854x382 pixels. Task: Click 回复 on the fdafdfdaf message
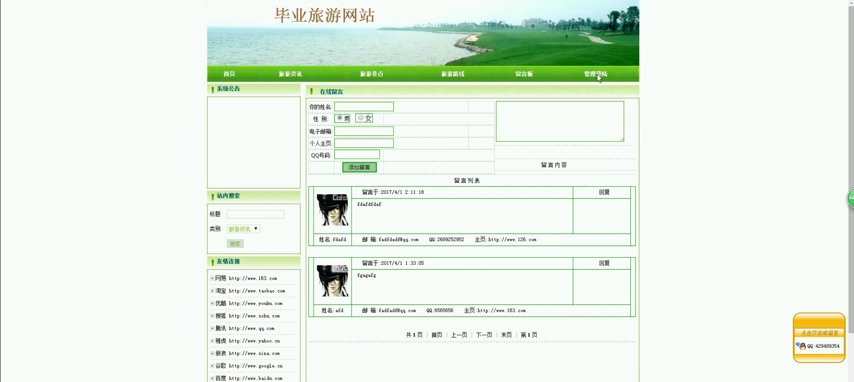tap(604, 192)
